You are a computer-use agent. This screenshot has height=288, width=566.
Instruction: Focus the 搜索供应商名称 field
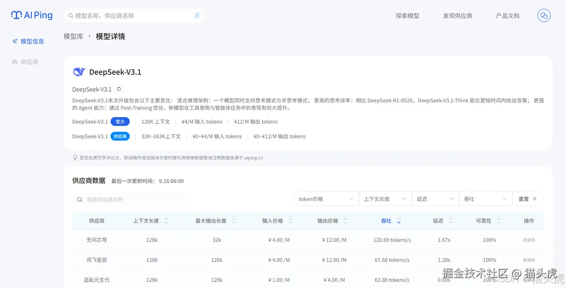point(131,200)
